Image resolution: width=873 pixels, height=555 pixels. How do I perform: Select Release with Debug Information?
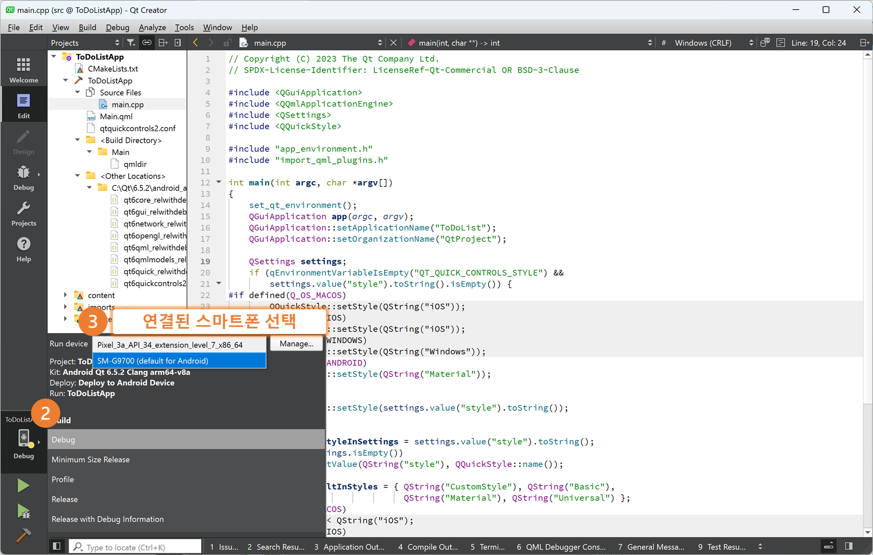(x=186, y=519)
